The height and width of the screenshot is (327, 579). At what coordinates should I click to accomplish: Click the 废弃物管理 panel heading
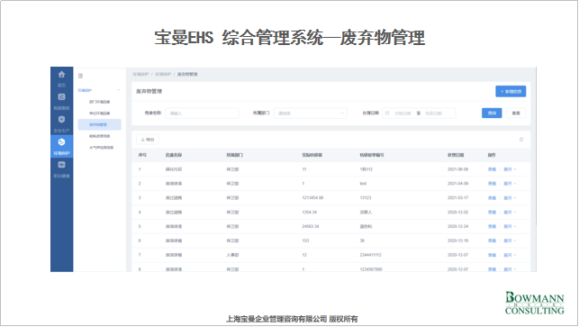149,91
